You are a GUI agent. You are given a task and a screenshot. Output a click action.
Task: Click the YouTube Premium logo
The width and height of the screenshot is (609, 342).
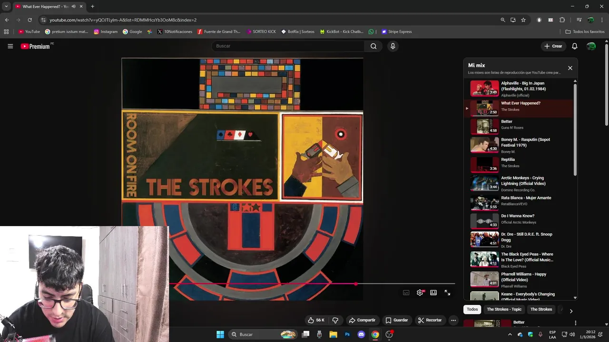(35, 46)
